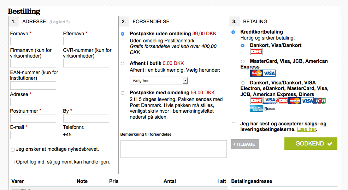The image size is (348, 190).
Task: Click the I alt column header
Action: pos(222,181)
